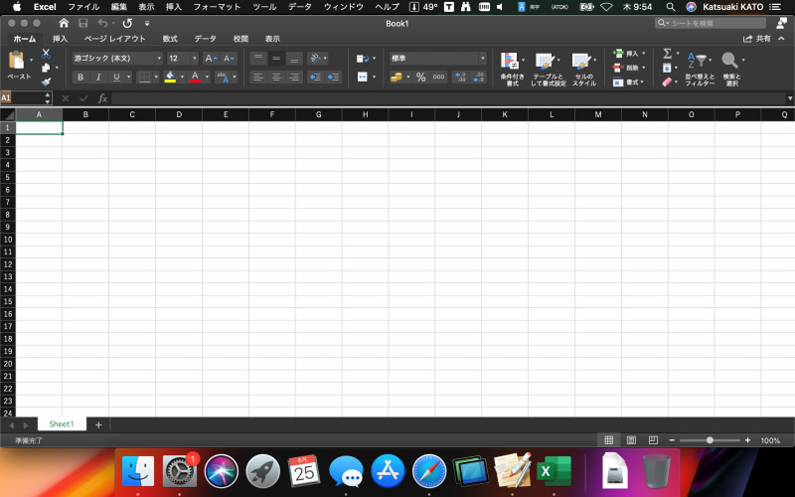Screen dimensions: 795x497
Task: Align text left
Action: pyautogui.click(x=258, y=78)
